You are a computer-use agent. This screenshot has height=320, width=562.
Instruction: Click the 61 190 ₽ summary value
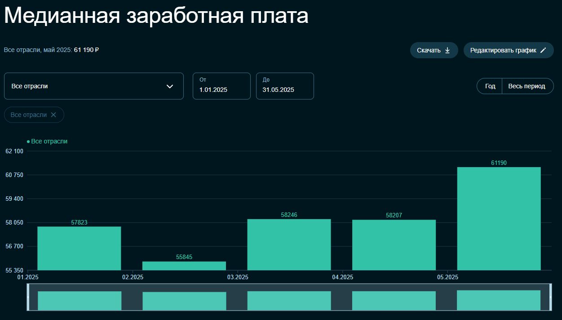click(x=86, y=50)
